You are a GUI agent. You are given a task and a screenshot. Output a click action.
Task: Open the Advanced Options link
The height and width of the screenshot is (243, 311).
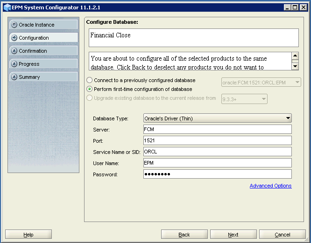coord(270,186)
